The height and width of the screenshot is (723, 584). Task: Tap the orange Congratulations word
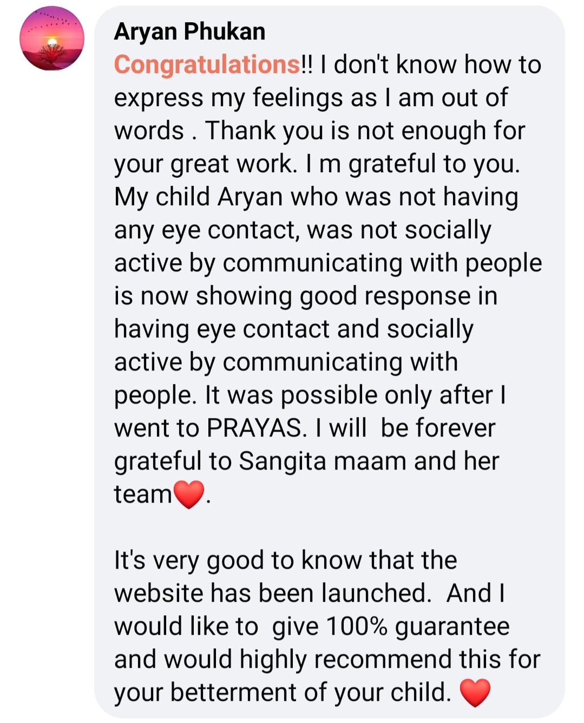click(x=207, y=65)
